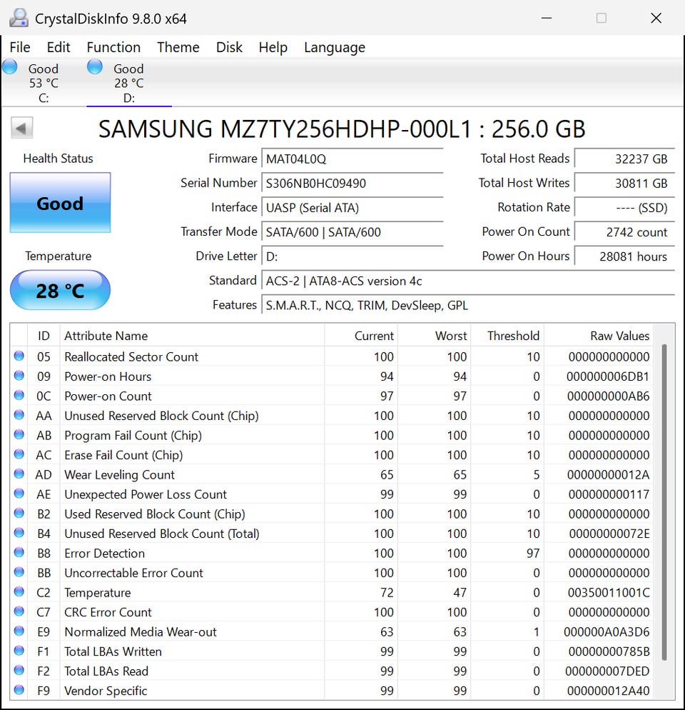Image resolution: width=685 pixels, height=710 pixels.
Task: Select the D: drive tab at 28 °C
Action: [x=129, y=83]
